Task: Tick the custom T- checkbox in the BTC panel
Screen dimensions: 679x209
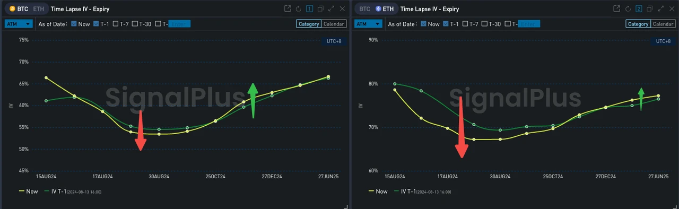Action: coord(158,24)
